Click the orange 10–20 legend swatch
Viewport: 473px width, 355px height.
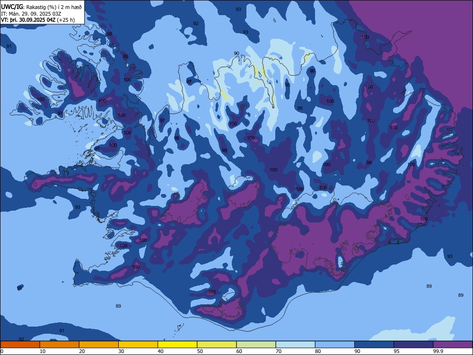[x=60, y=345]
